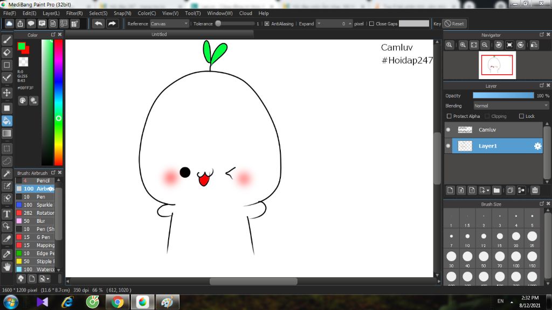The image size is (552, 310).
Task: Select the Sparkle brush from the list
Action: (x=44, y=205)
